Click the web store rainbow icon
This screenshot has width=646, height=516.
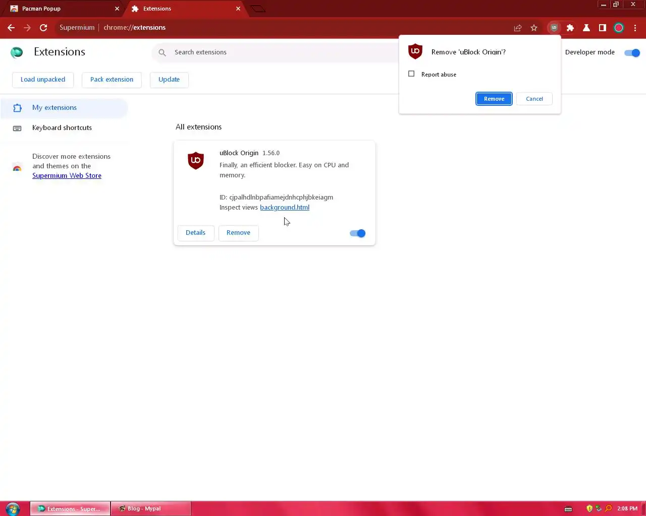(17, 168)
